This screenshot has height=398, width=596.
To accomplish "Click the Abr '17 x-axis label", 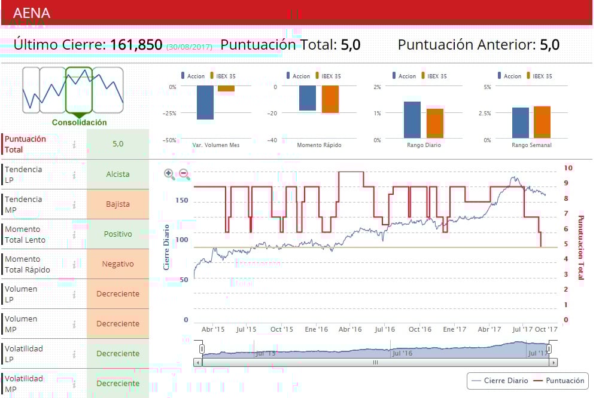I will click(489, 329).
